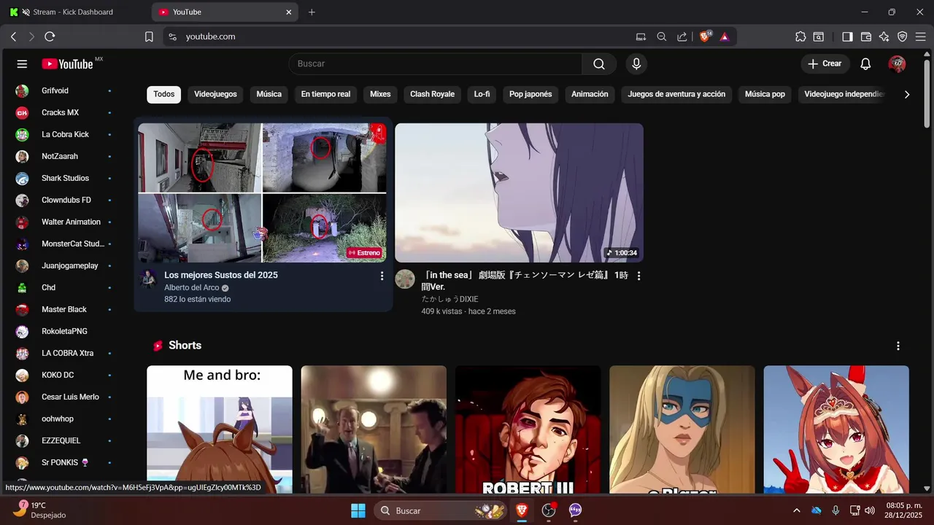Open the Cracks MX channel avatar
The image size is (934, 525).
23,113
